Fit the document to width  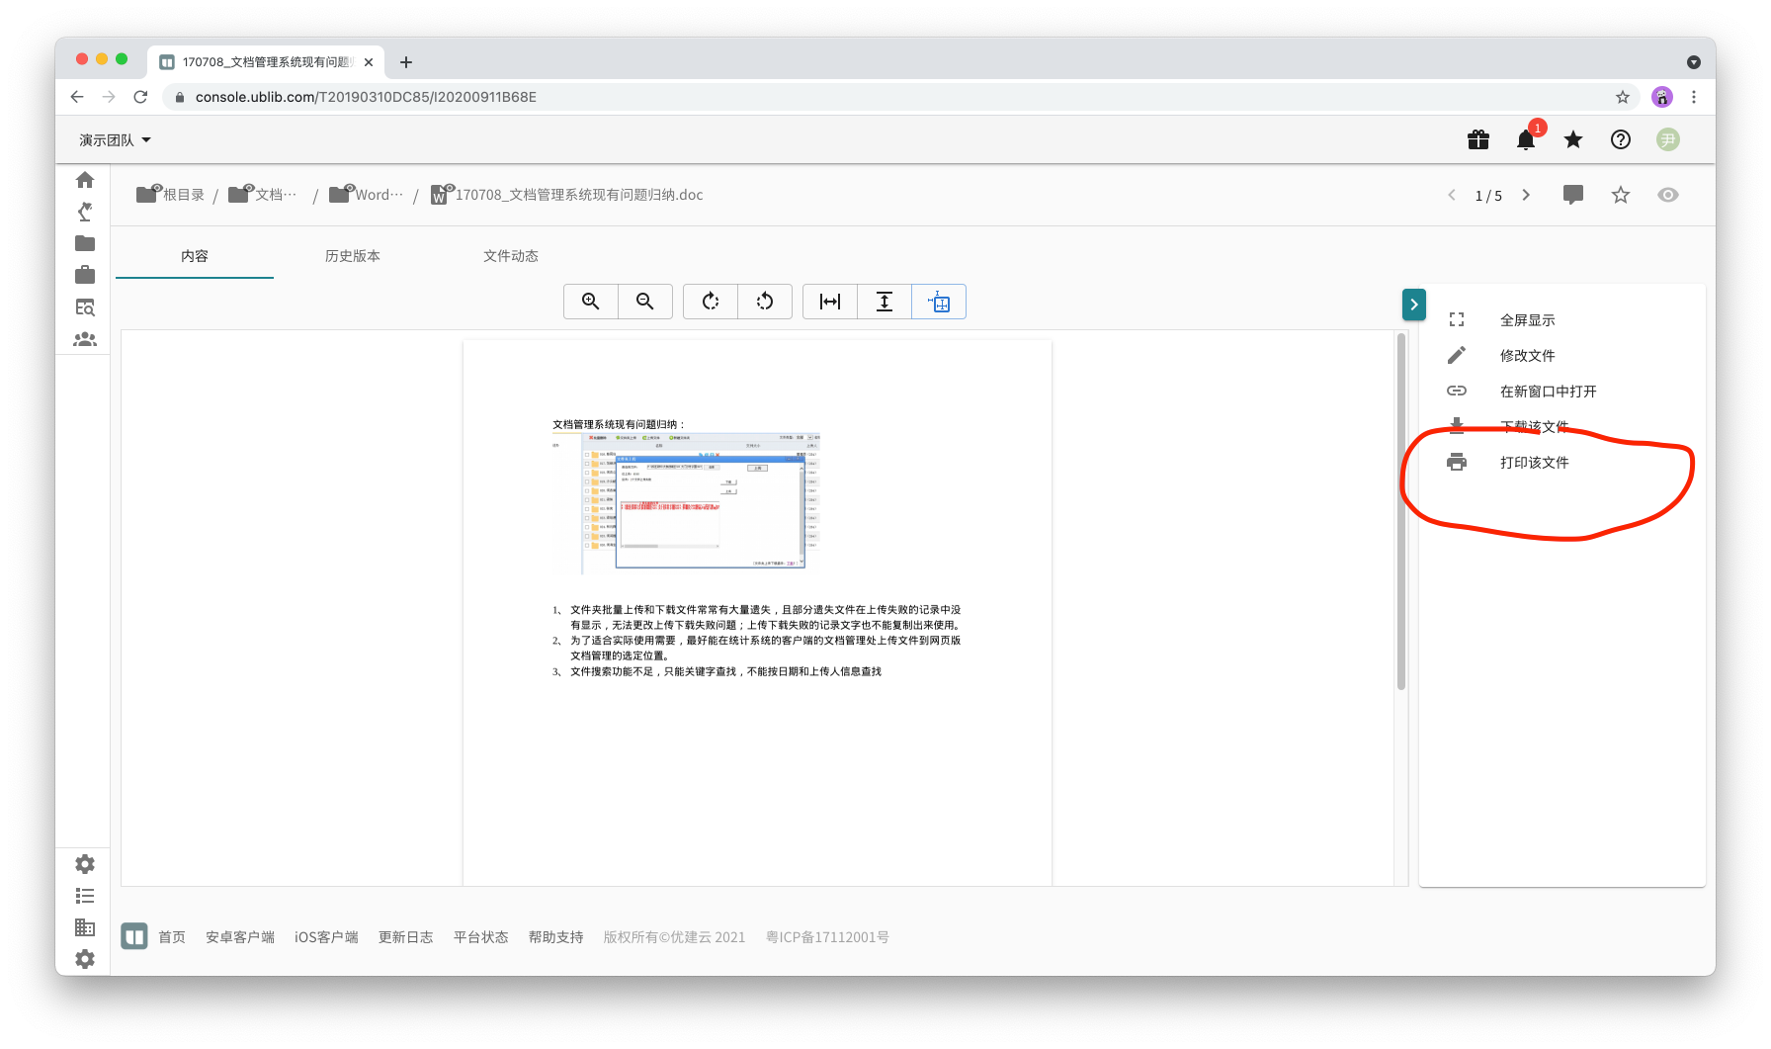click(x=830, y=302)
